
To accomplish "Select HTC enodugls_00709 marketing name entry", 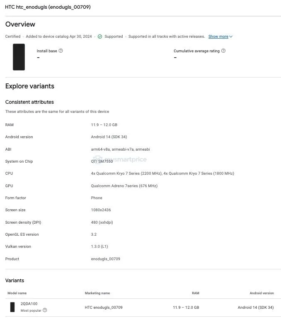I will coord(104,308).
